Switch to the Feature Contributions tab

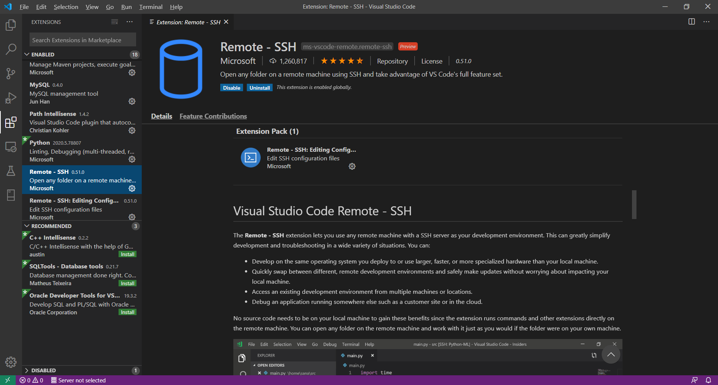213,116
